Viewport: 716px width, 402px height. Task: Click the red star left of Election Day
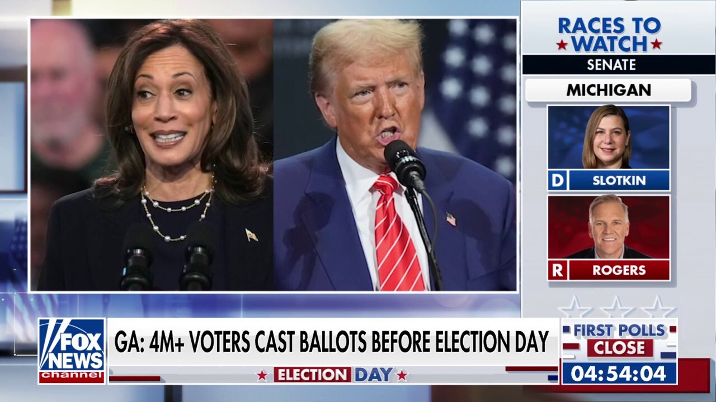[262, 375]
